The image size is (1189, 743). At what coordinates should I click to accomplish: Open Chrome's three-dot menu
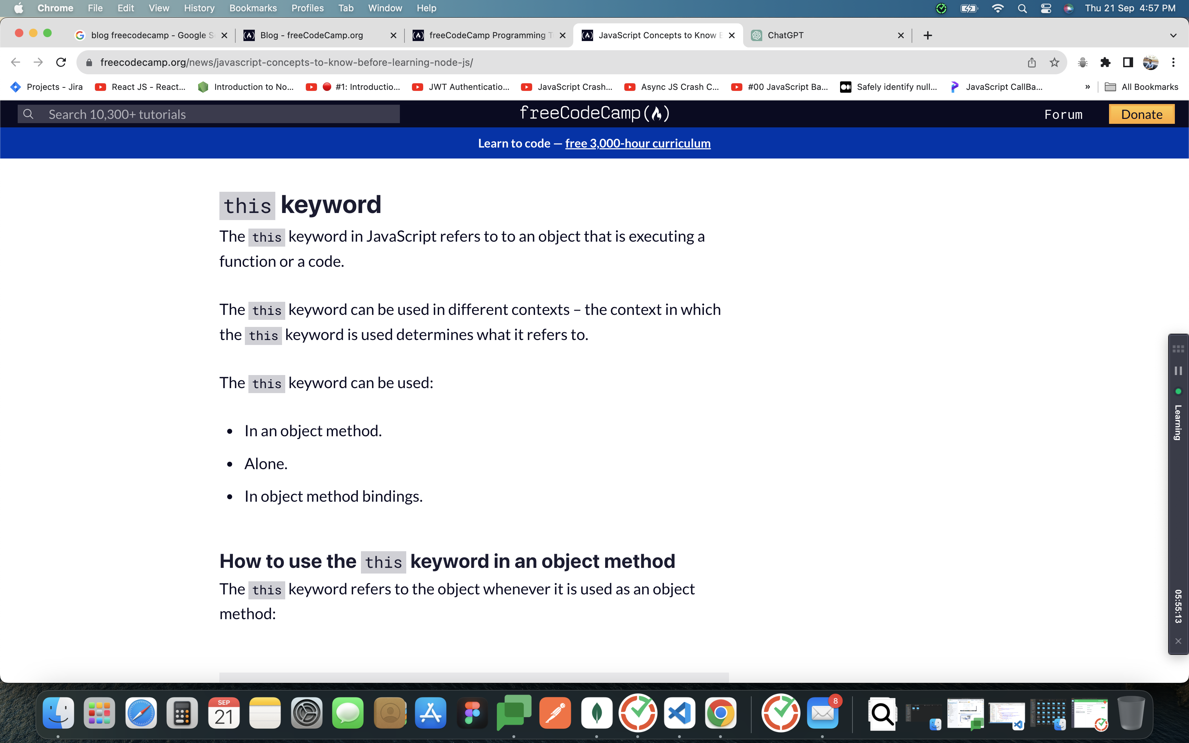[1174, 62]
